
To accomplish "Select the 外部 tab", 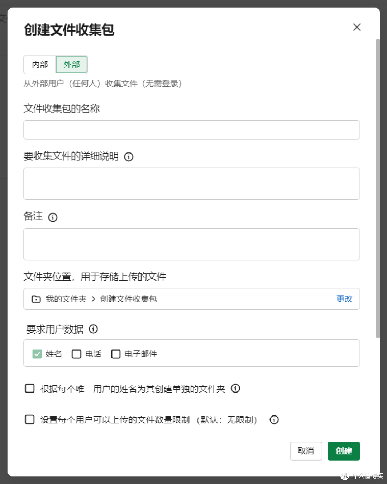I will [72, 65].
